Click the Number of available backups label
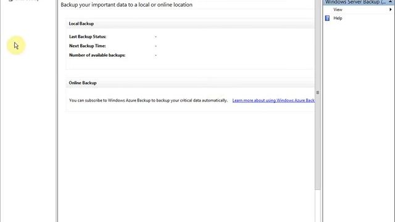Screen dimensions: 395x222 point(97,55)
